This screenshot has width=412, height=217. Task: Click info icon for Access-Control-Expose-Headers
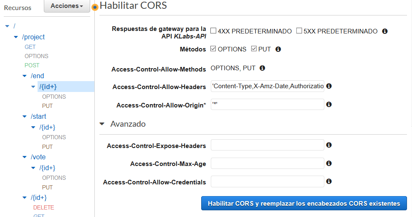329,145
